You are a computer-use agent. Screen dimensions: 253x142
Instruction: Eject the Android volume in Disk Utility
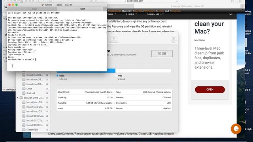pos(47,93)
